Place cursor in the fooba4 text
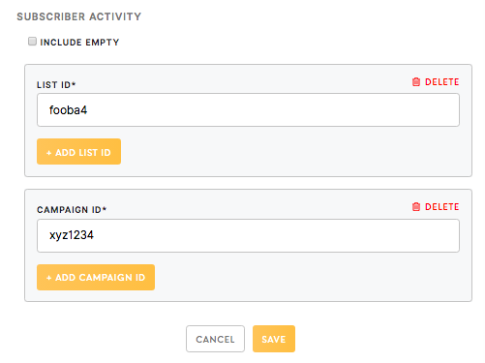The height and width of the screenshot is (363, 485). pos(68,110)
